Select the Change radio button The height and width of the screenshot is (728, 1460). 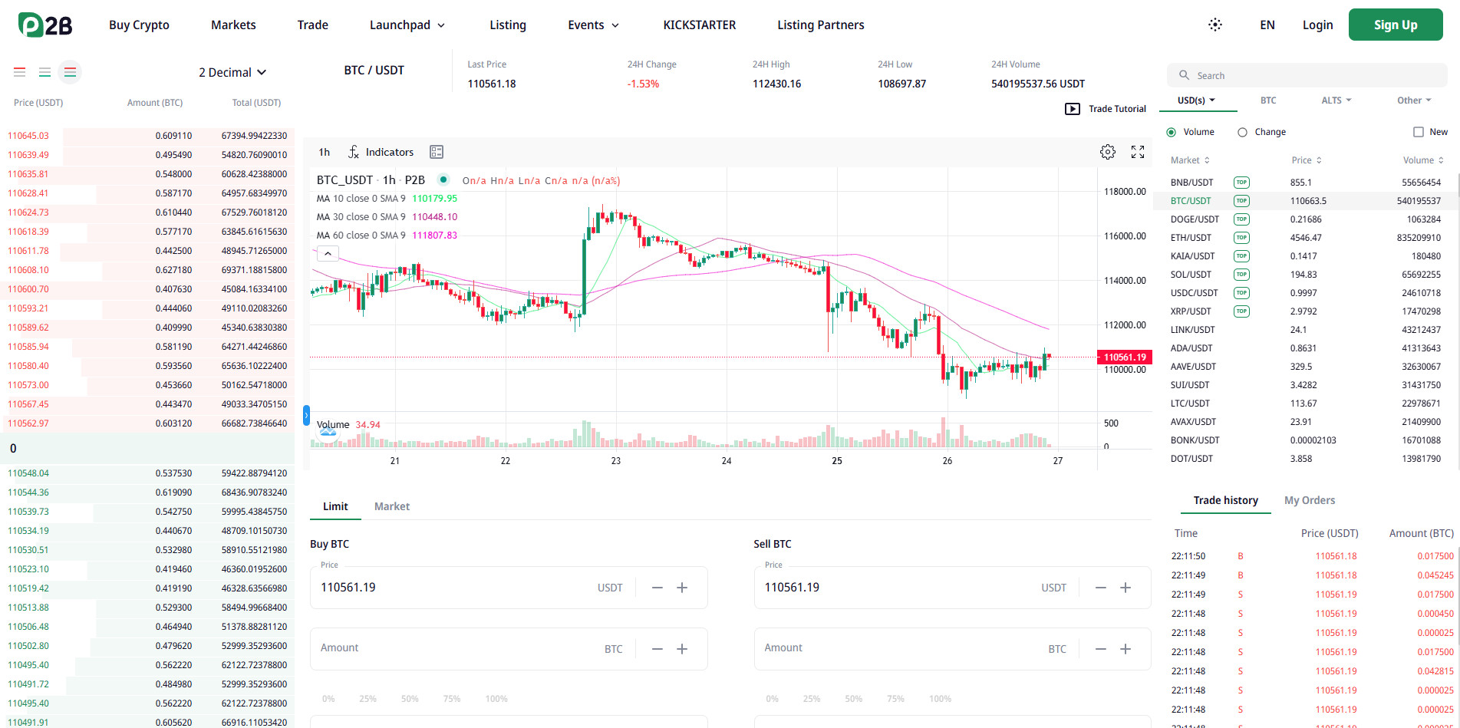(x=1243, y=132)
